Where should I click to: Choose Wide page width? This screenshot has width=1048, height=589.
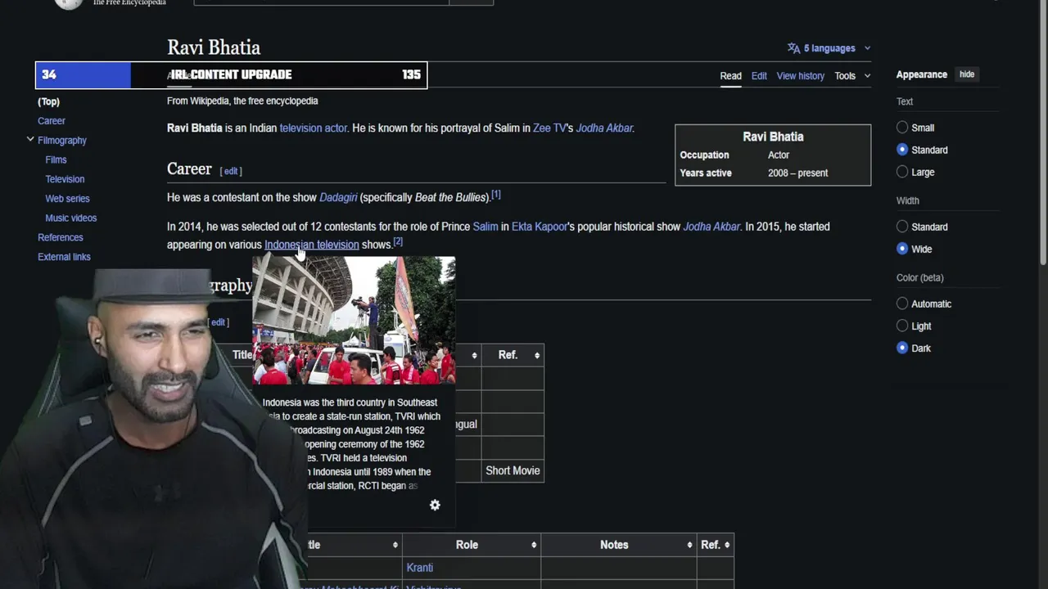tap(902, 249)
